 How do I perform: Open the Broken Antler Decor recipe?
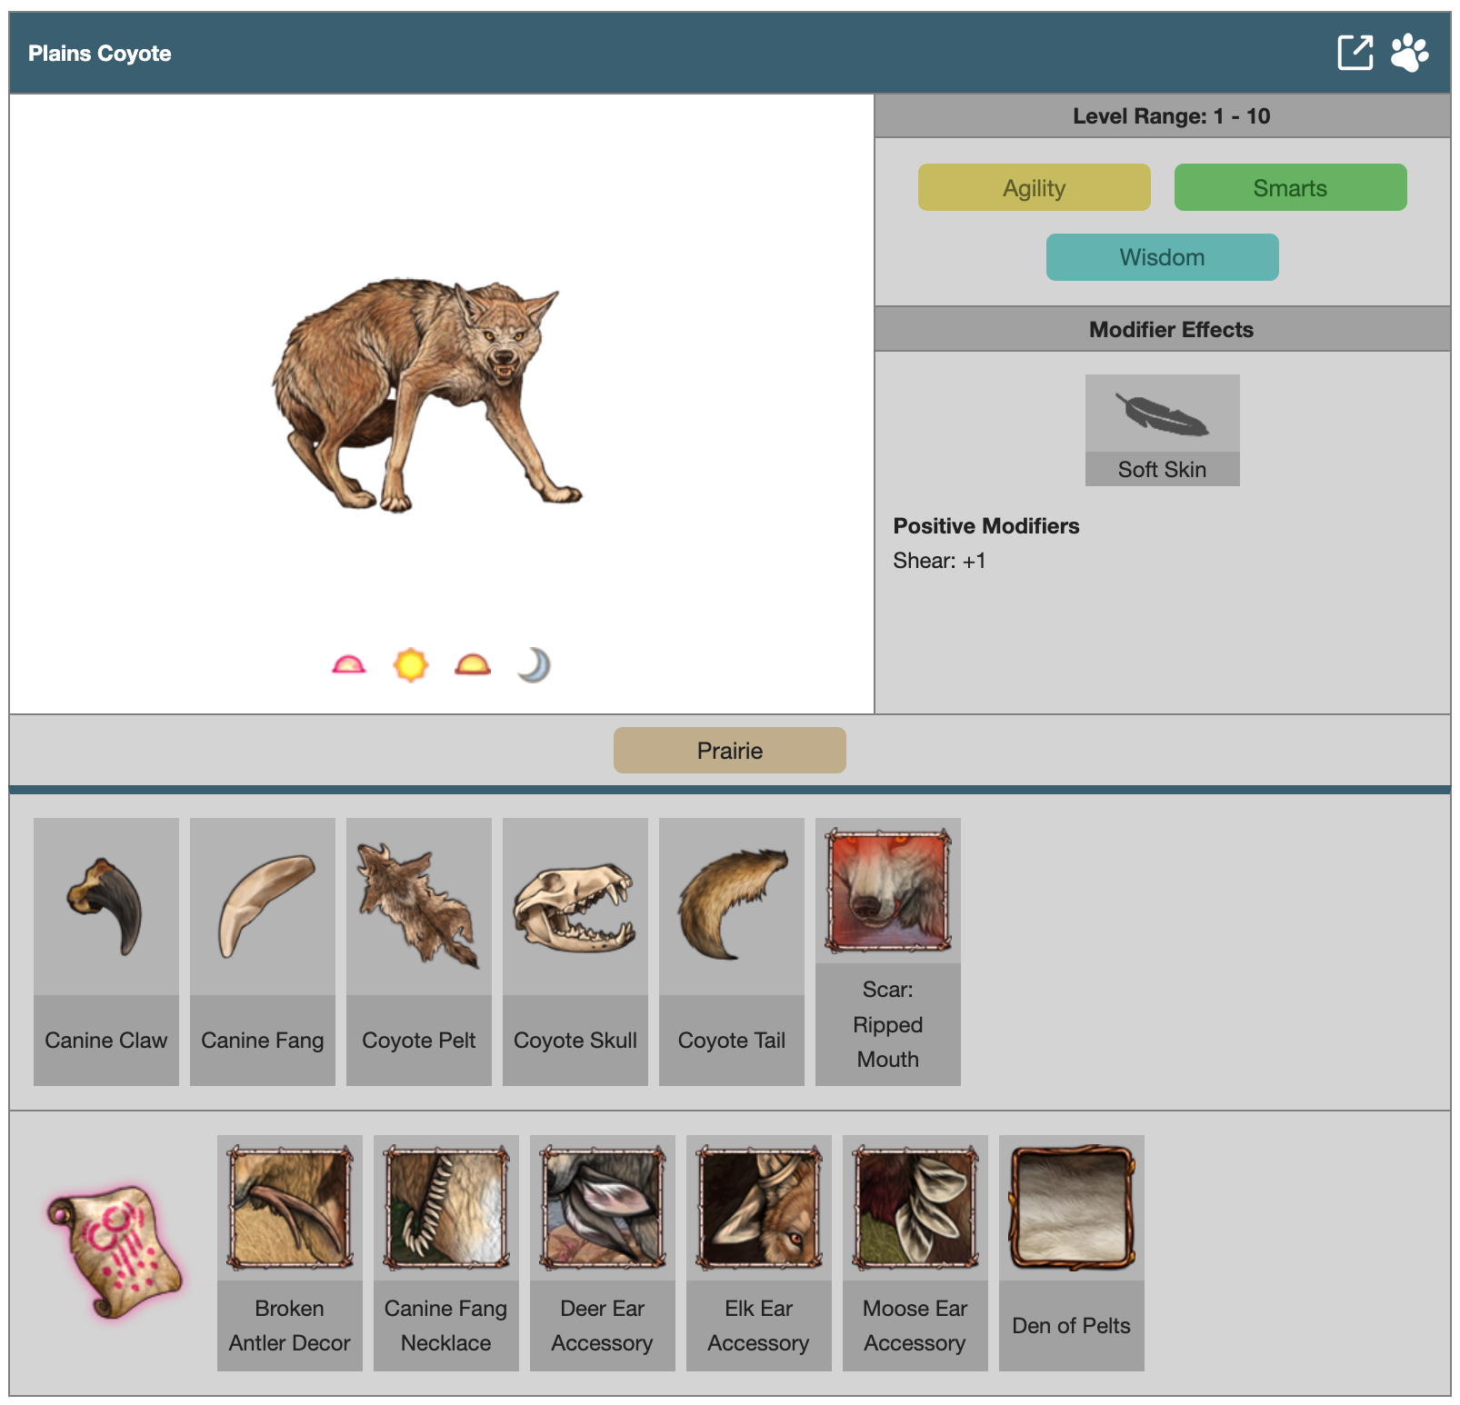click(x=290, y=1251)
